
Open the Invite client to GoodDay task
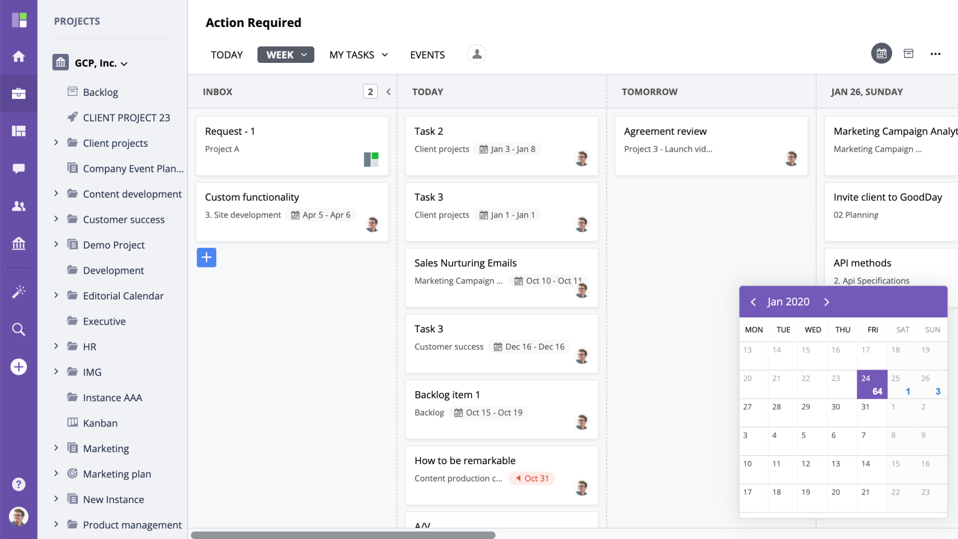[891, 212]
